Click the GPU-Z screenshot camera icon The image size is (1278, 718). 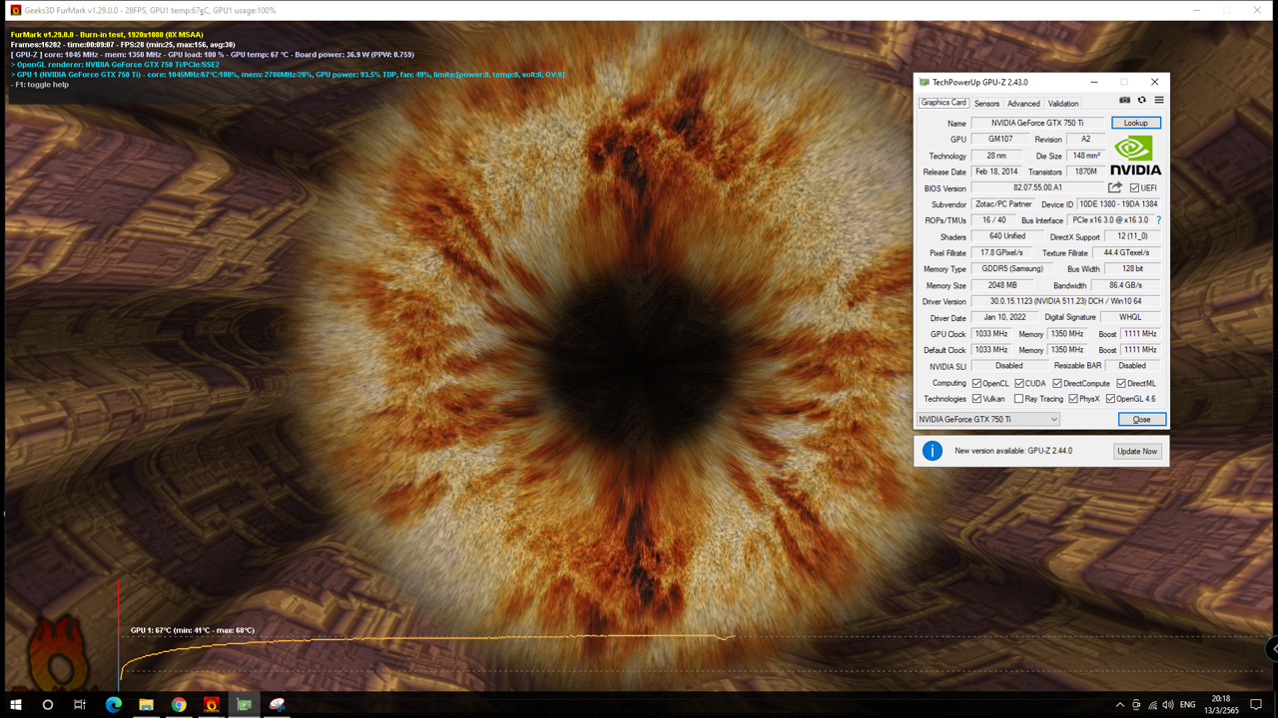coord(1124,100)
